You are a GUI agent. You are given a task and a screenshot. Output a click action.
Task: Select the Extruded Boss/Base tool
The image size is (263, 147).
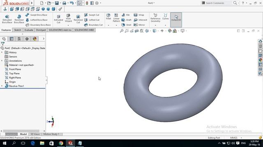7,19
